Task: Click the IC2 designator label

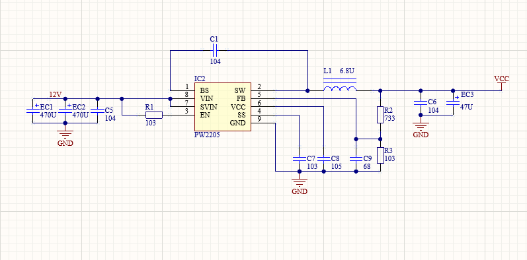Action: [200, 79]
